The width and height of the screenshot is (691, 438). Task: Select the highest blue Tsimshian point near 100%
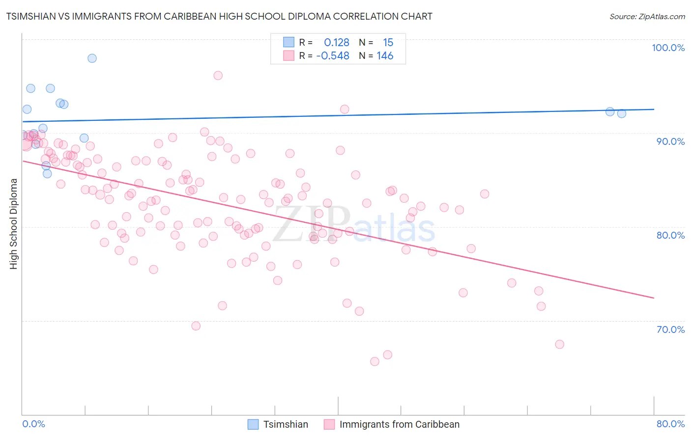(x=92, y=58)
